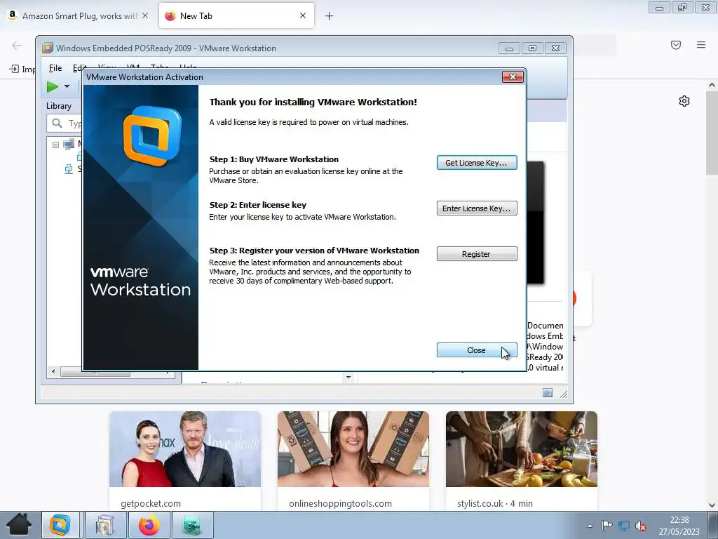Click the green power on play icon

pyautogui.click(x=52, y=86)
